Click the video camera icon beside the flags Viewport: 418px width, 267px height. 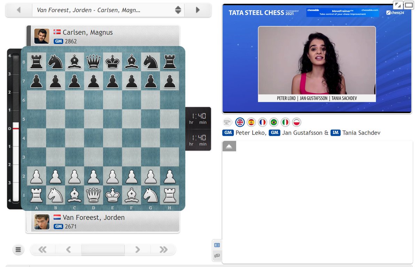[x=227, y=123]
